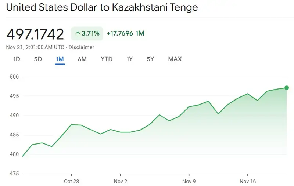
Task: Click the Nov 2 date label
Action: coord(121,181)
